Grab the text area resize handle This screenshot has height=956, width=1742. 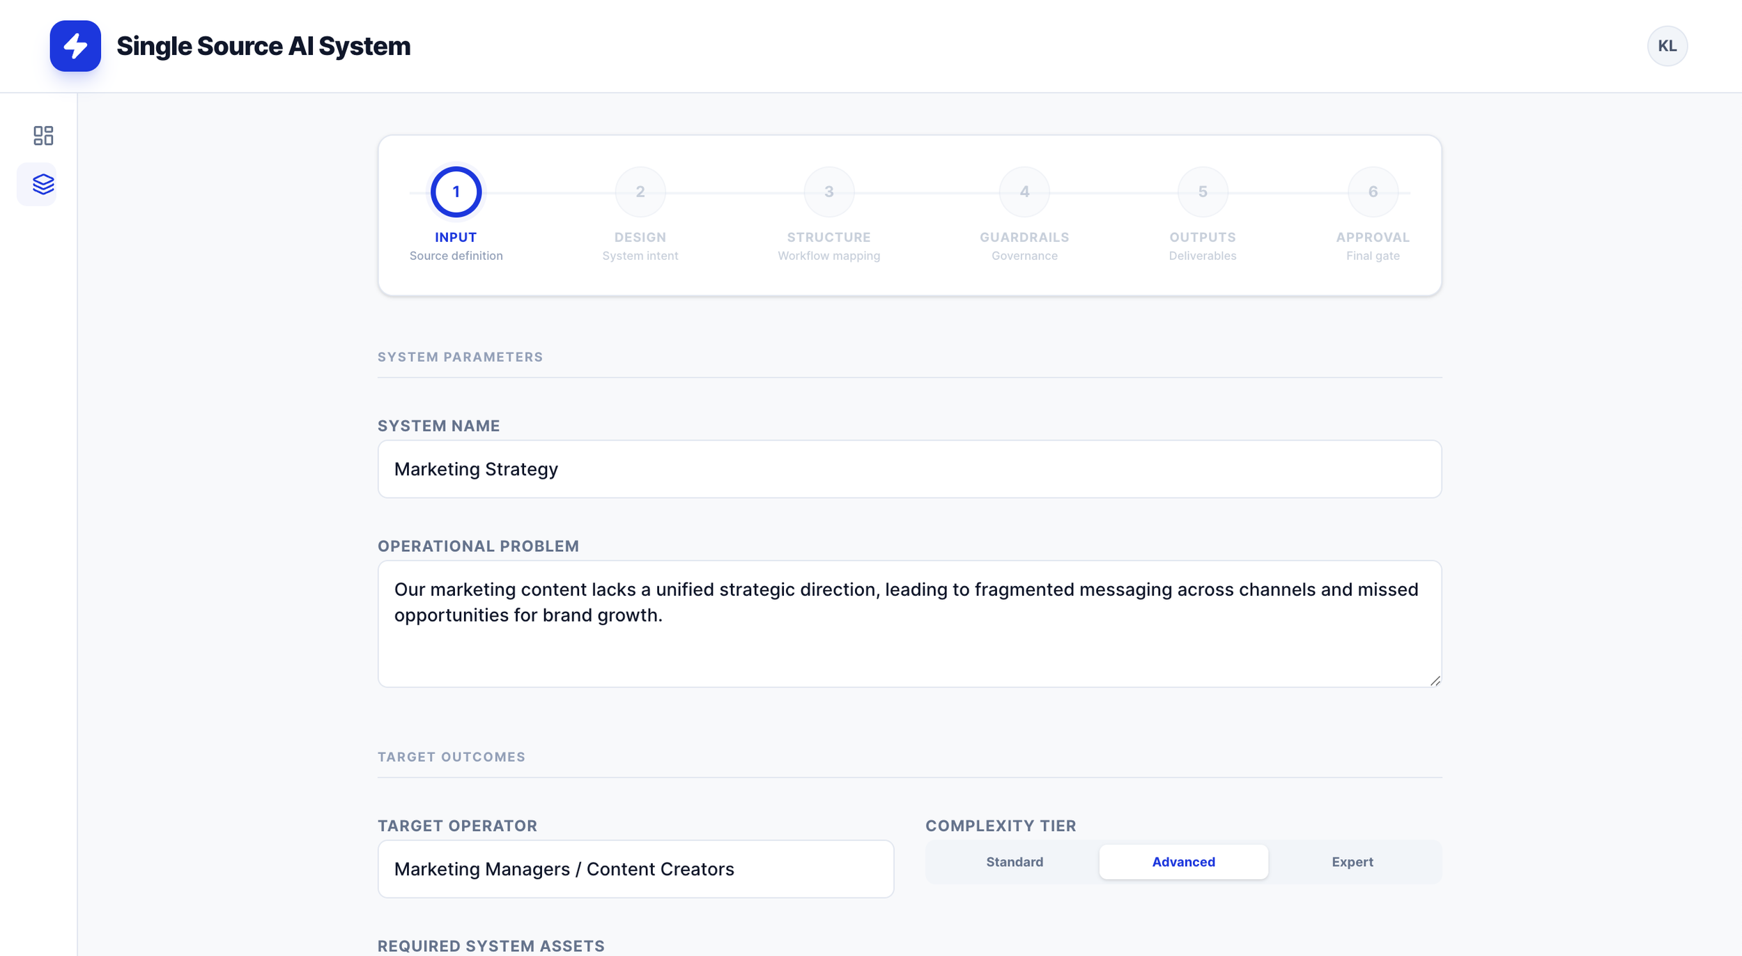(1435, 681)
